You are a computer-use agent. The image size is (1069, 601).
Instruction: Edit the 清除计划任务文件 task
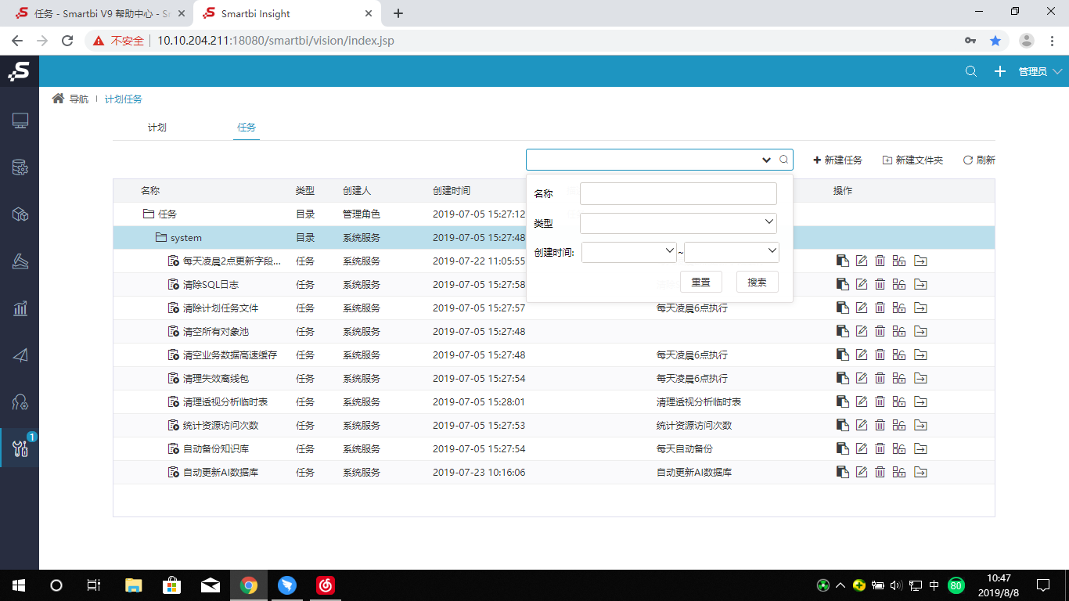(862, 308)
